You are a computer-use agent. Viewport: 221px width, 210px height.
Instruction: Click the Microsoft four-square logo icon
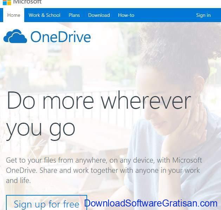click(x=7, y=2)
